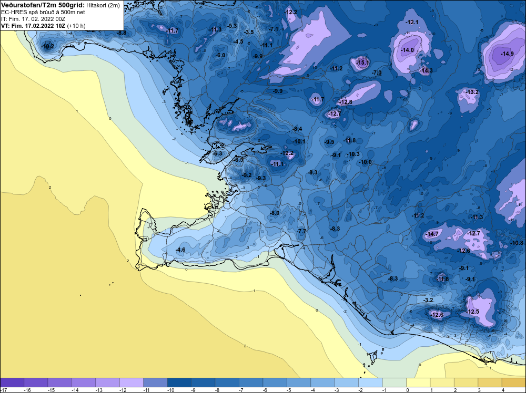Click the -8.8 temperature value

(122, 33)
